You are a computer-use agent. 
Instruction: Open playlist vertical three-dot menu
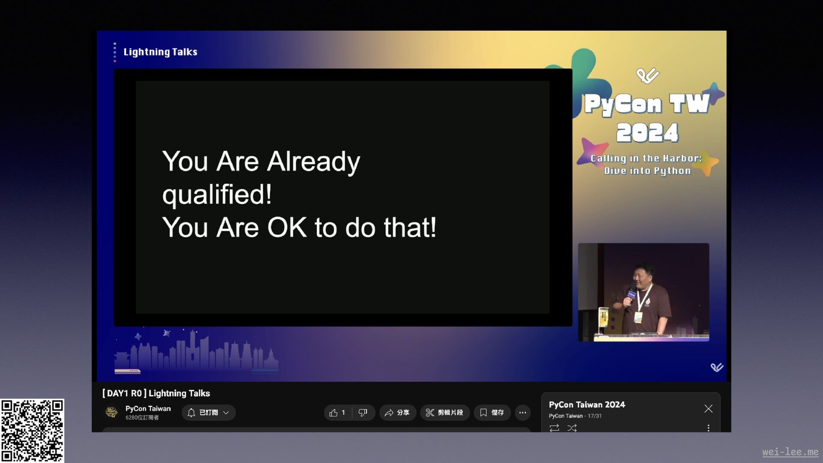[708, 428]
